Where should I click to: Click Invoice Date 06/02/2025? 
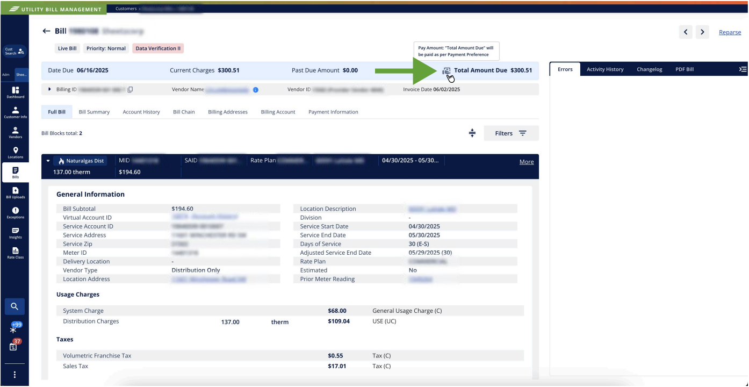coord(431,89)
